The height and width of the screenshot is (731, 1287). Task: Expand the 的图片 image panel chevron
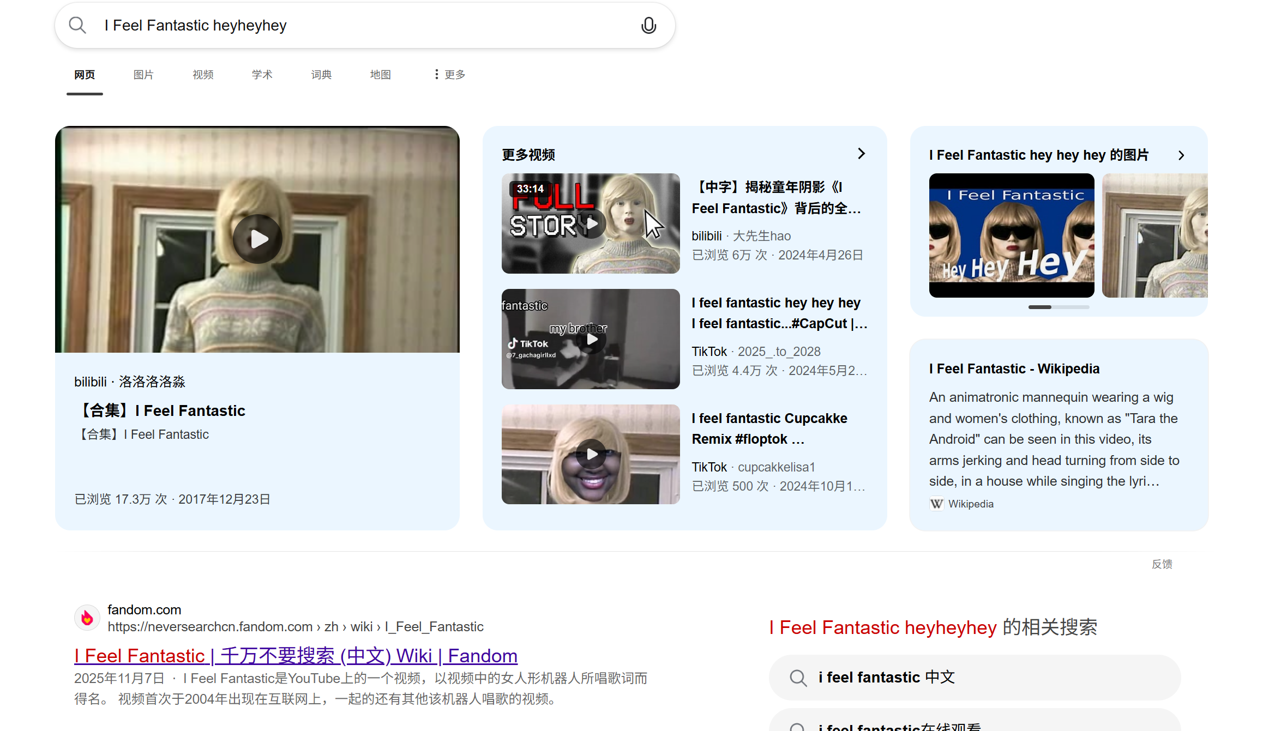[1181, 155]
